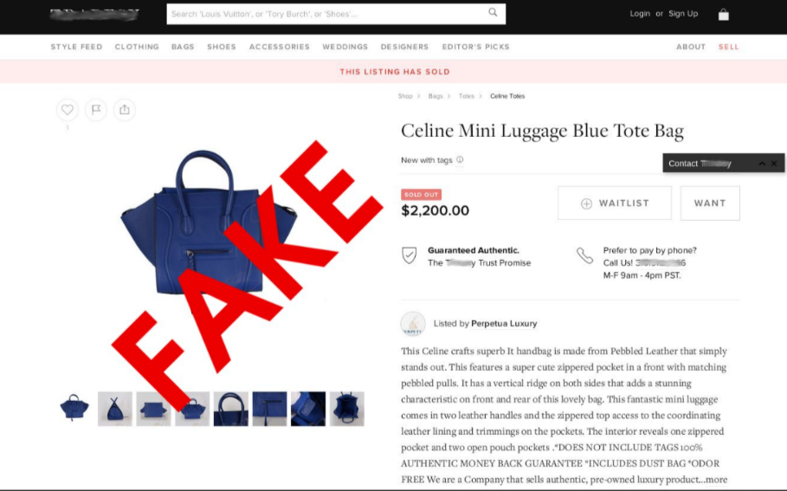The width and height of the screenshot is (787, 491).
Task: Open the Designers menu
Action: (x=404, y=47)
